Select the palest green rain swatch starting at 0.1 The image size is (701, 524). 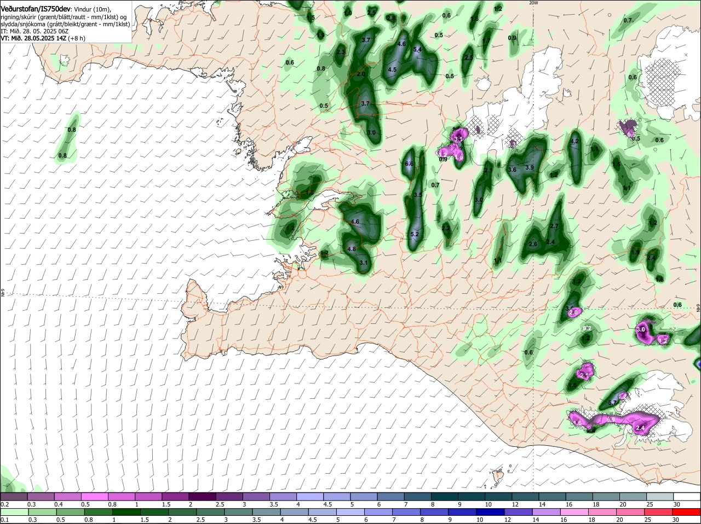coord(14,512)
